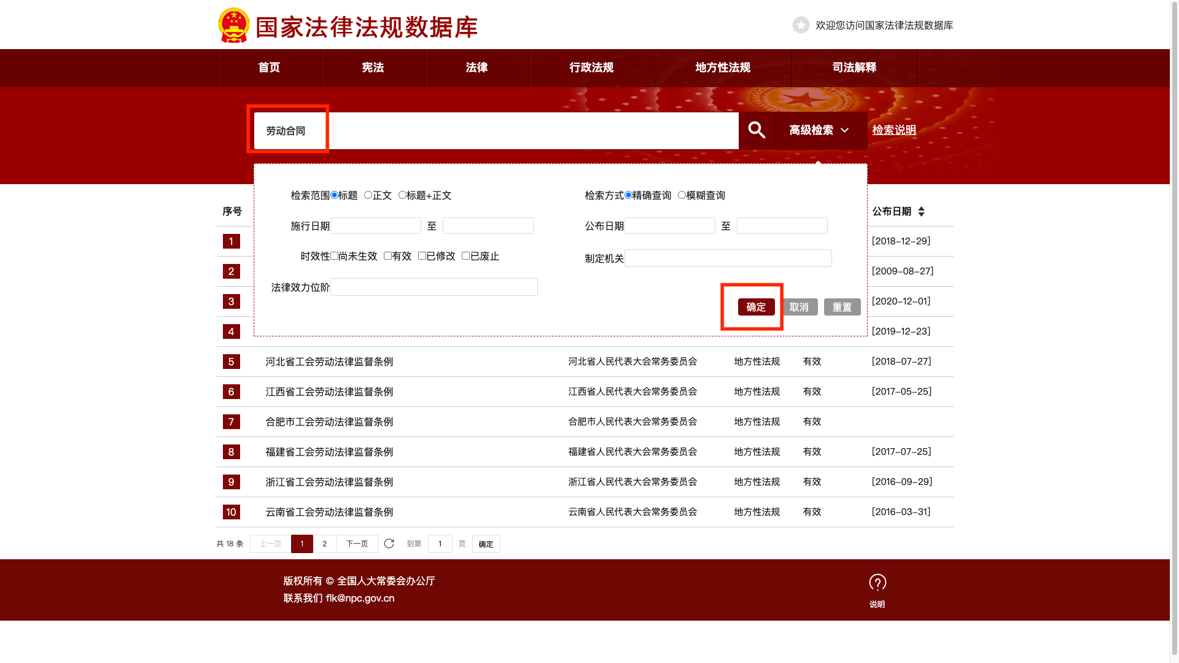Choose 模糊查询 search mode
This screenshot has width=1179, height=663.
(682, 195)
